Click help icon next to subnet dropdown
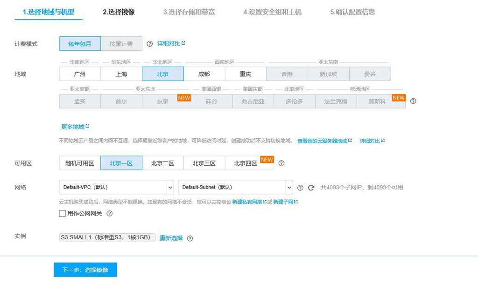 (x=300, y=188)
